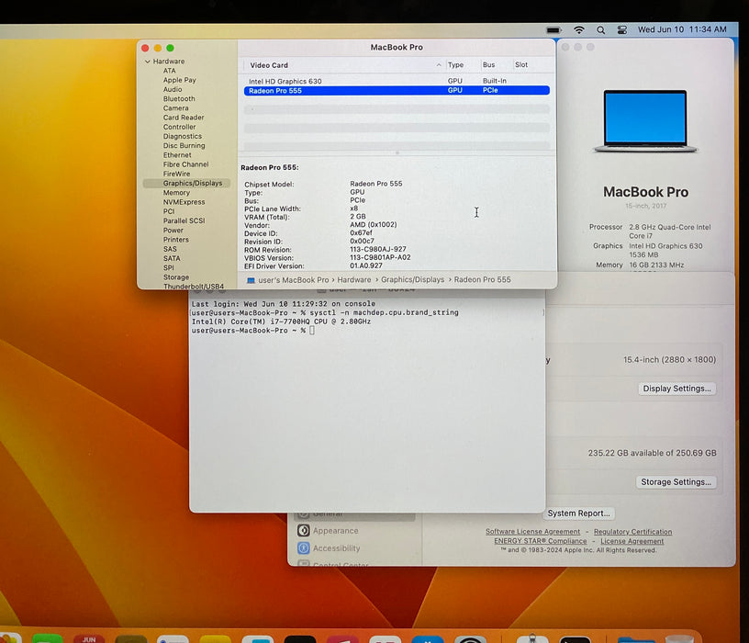Select the Intel HD Graphics 630 row
749x643 pixels.
tap(397, 81)
